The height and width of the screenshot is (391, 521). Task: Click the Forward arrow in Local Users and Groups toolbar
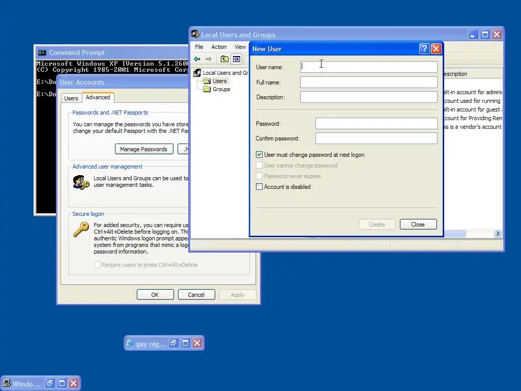click(209, 59)
